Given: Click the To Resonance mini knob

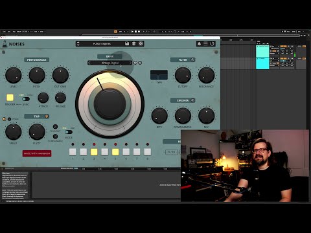Looking at the screenshot, I should 55,137.
